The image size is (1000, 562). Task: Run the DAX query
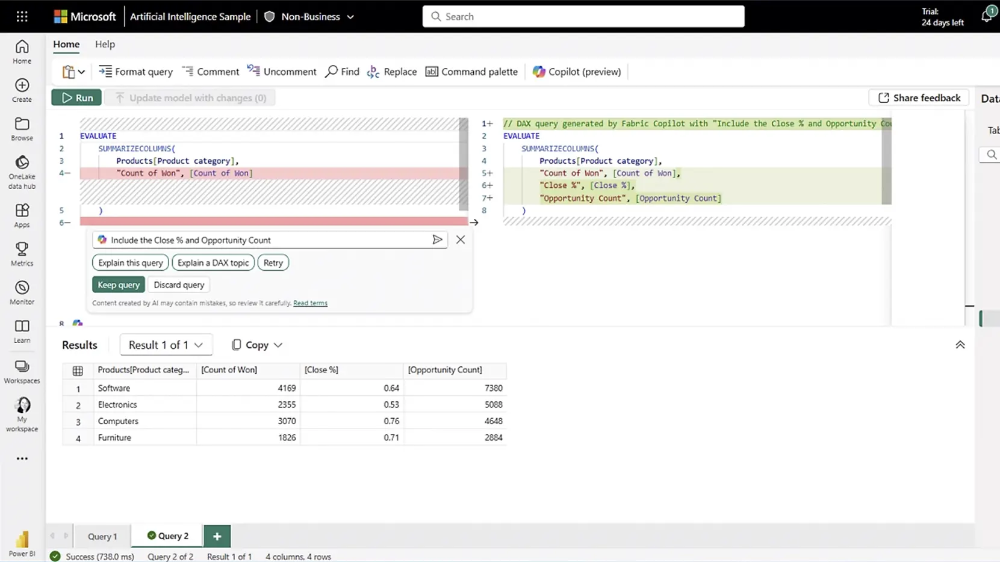[76, 97]
